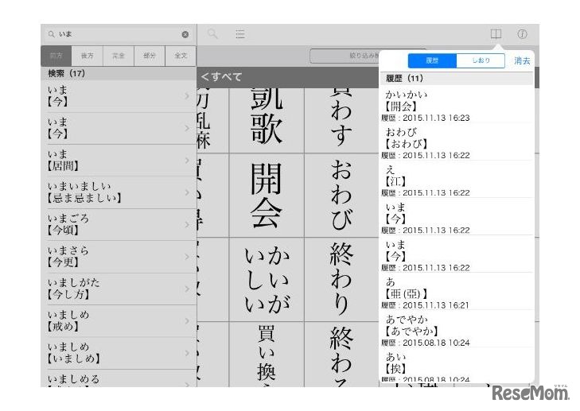
Task: Select the 全文 search mode tab
Action: tap(181, 56)
